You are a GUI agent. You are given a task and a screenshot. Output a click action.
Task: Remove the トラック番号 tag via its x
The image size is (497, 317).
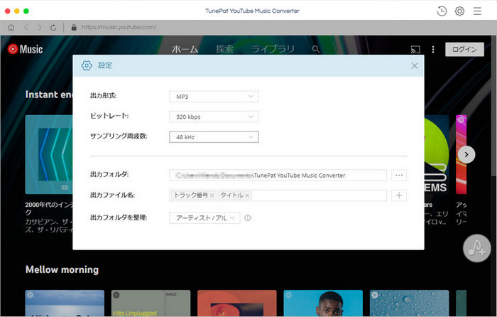212,195
